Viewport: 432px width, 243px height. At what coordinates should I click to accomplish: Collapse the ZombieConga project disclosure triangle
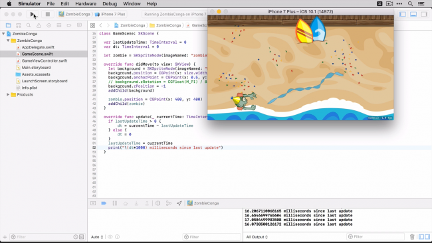[3, 34]
